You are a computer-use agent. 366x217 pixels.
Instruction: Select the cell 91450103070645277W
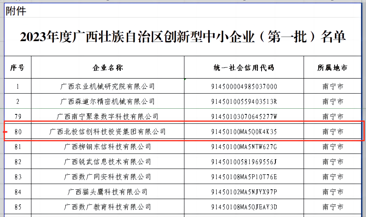(244, 116)
